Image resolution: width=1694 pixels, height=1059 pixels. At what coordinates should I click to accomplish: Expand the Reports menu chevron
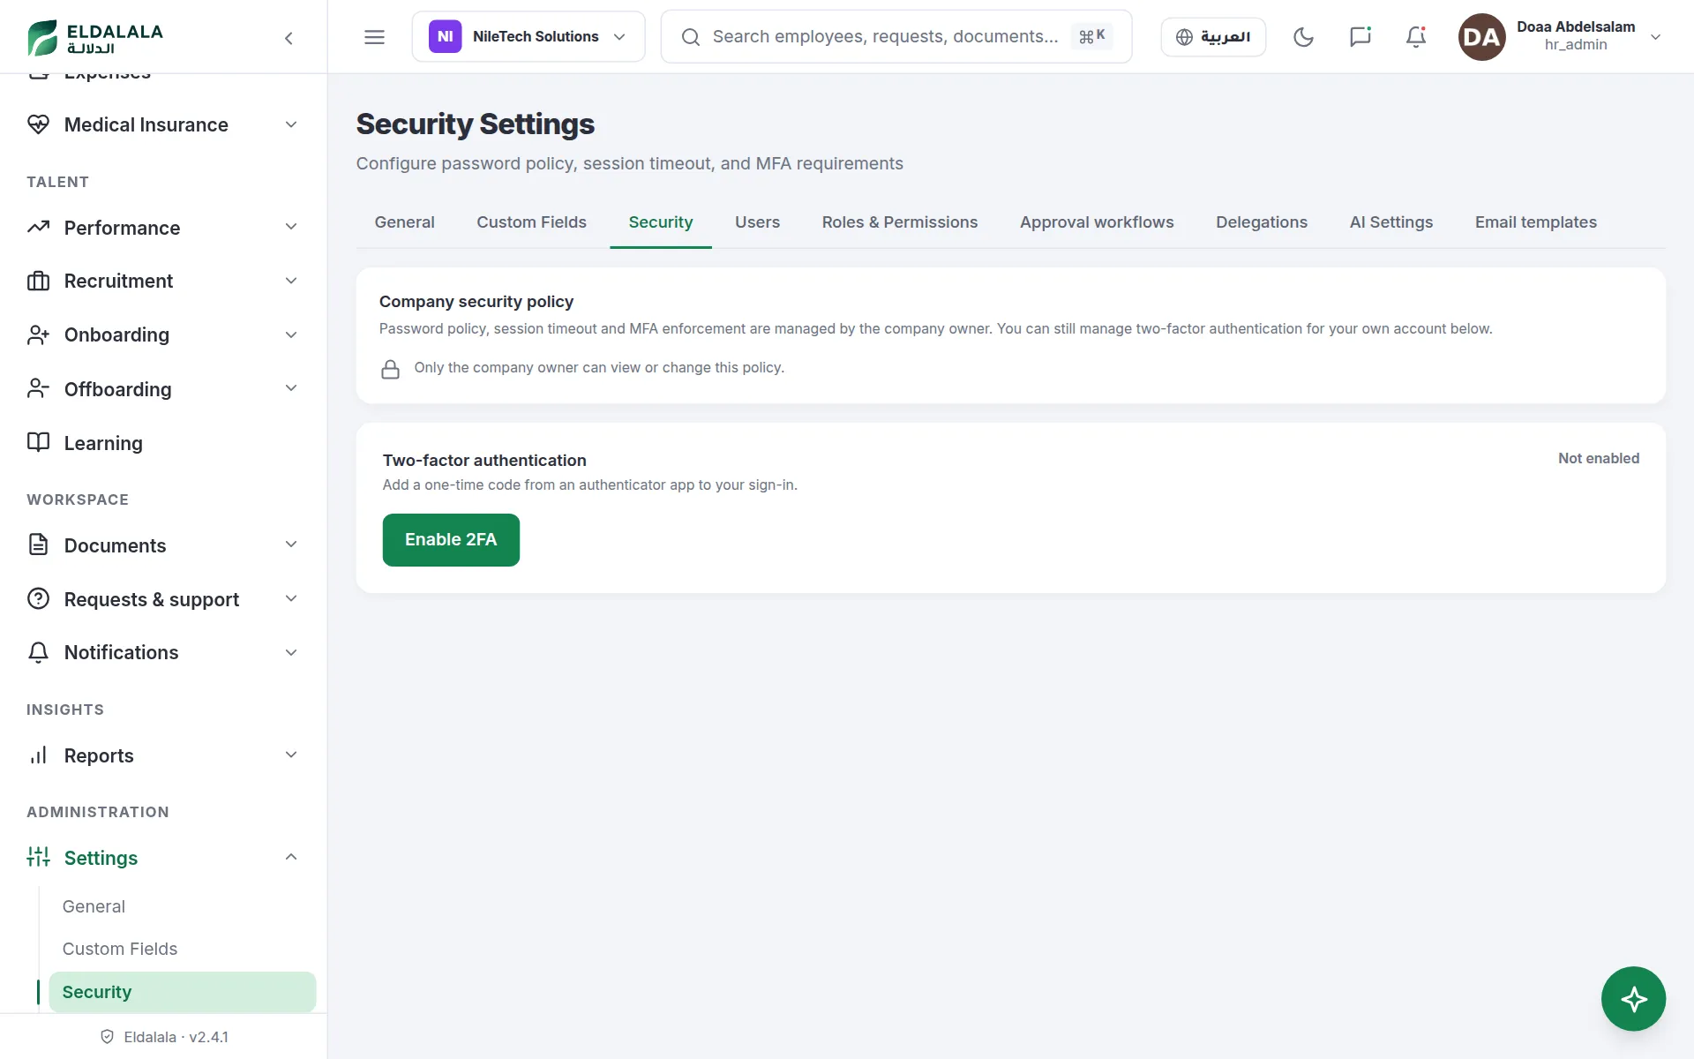[x=291, y=755]
